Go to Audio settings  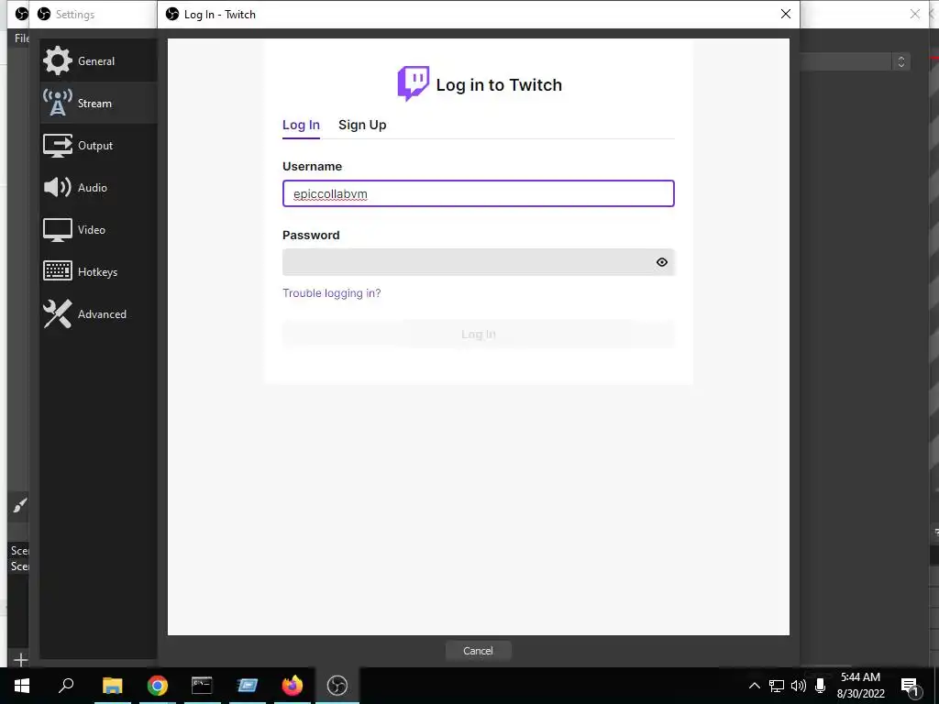point(98,187)
